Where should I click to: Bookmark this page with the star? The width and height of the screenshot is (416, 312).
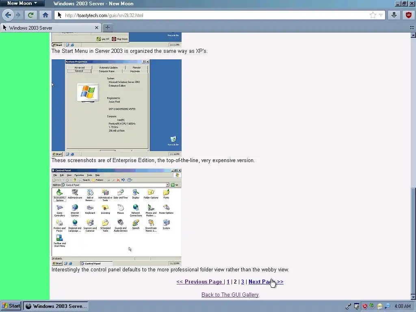pos(373,15)
